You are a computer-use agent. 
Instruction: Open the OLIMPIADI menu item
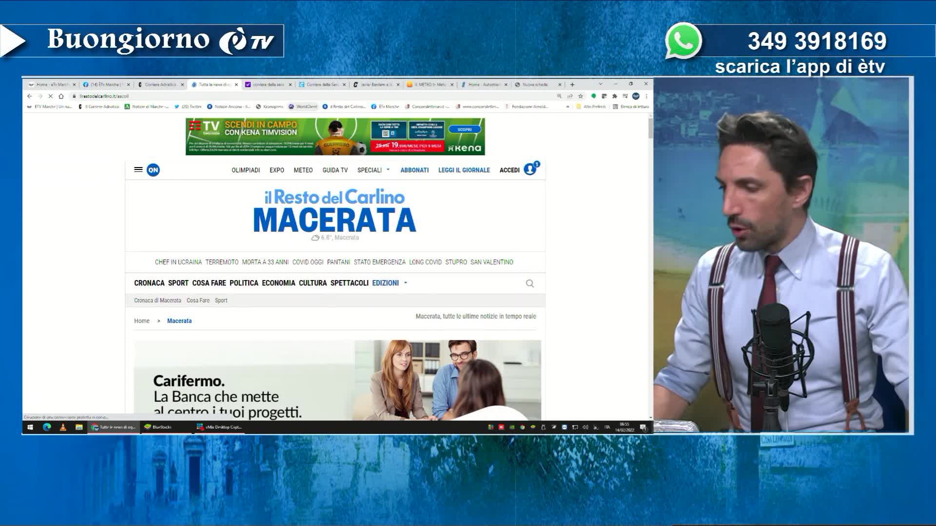[246, 170]
